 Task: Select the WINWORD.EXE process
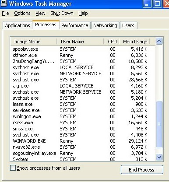[83, 141]
